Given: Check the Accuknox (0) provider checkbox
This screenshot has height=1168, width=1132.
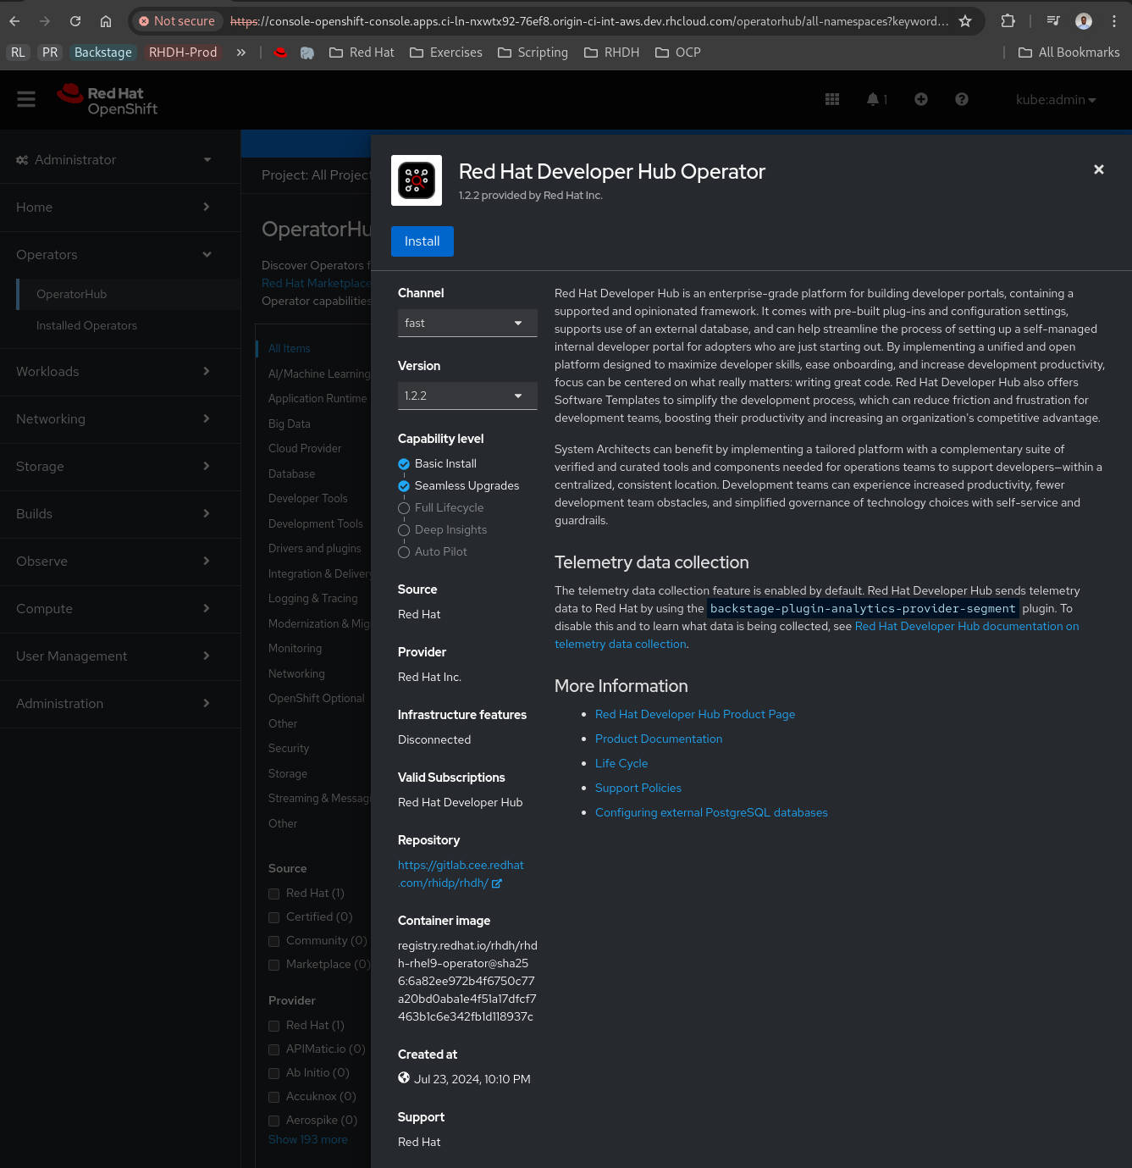Looking at the screenshot, I should [273, 1097].
